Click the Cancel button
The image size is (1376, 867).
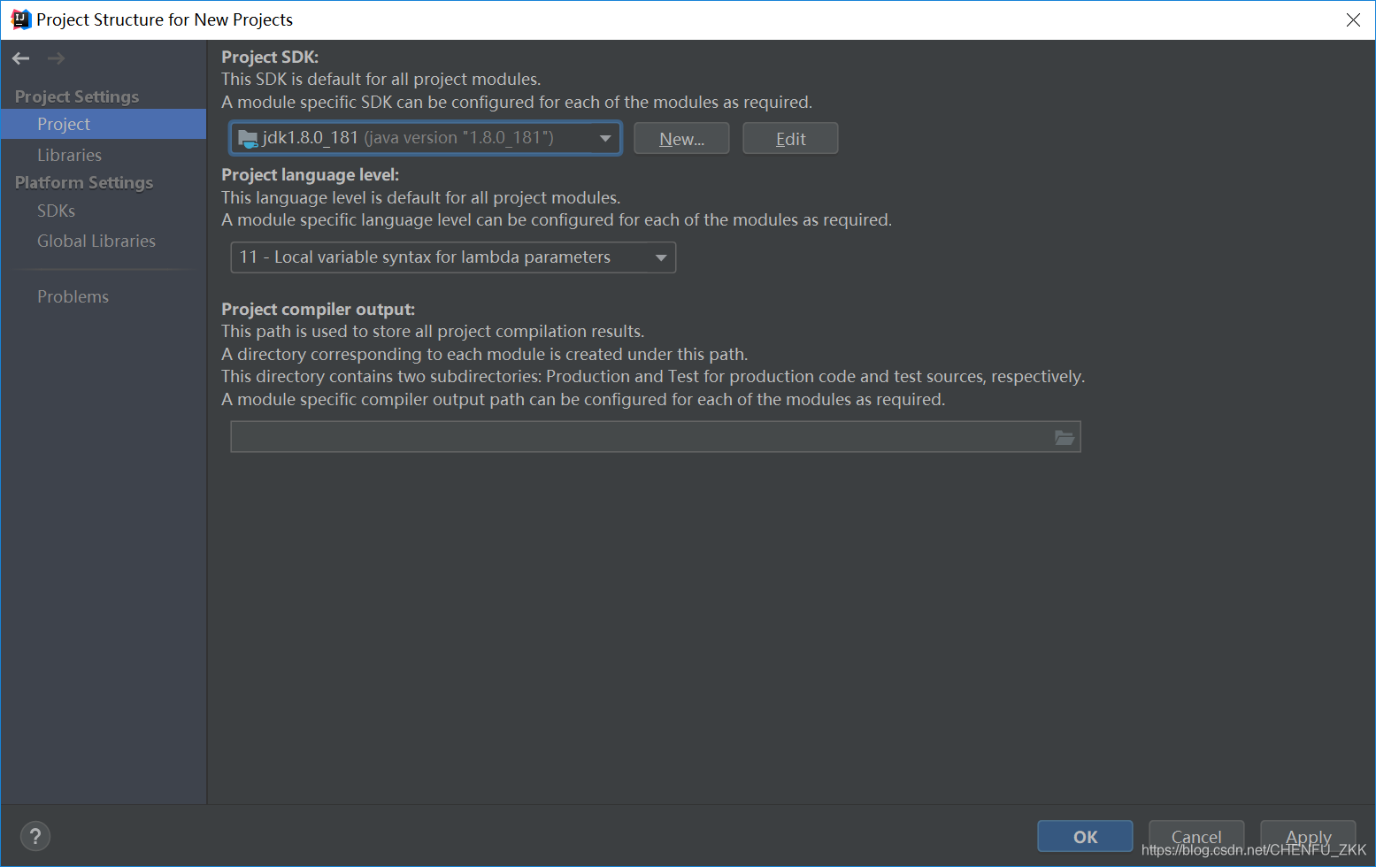click(x=1196, y=836)
